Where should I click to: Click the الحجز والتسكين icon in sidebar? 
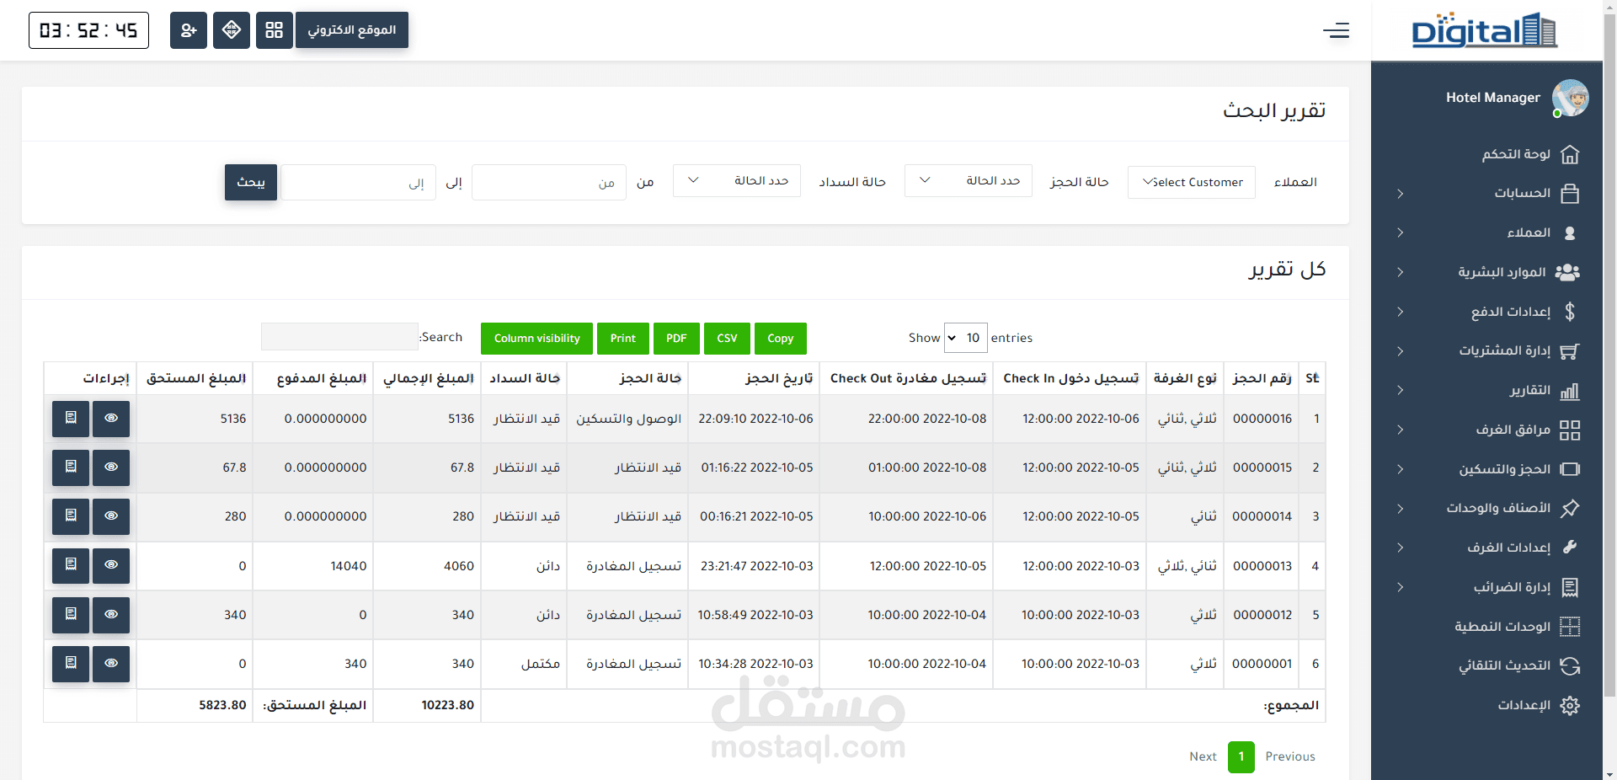pos(1570,469)
